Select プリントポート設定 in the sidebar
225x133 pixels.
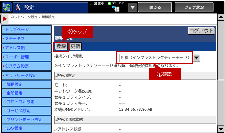pos(27,120)
